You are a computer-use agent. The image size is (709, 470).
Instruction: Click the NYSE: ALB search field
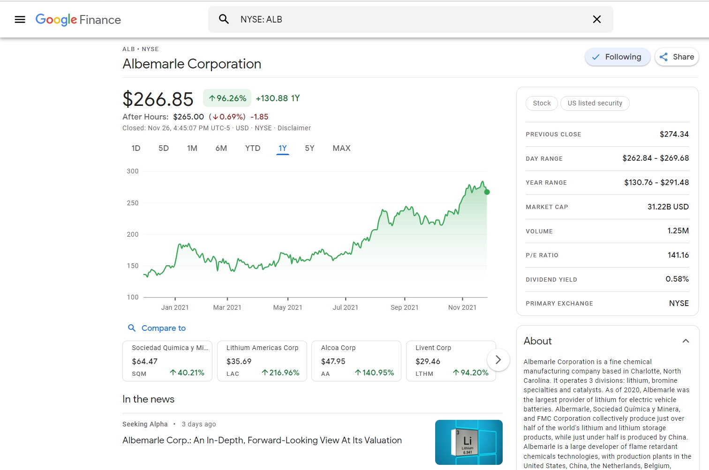tap(410, 19)
